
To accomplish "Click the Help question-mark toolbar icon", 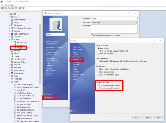I will click(23, 8).
